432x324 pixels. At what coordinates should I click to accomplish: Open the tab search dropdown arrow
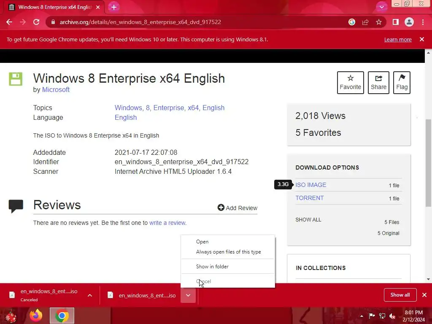coord(381,7)
